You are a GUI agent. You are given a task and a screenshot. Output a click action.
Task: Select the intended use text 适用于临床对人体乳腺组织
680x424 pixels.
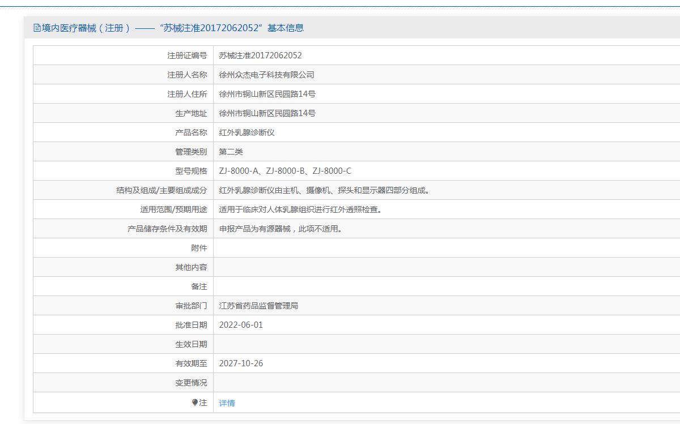click(x=302, y=209)
